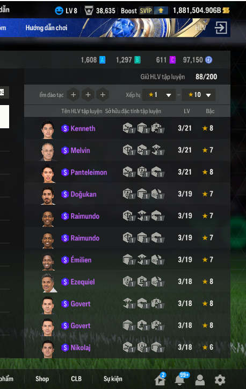The height and width of the screenshot is (389, 246).
Task: Expand the minimum star 1 dropdown
Action: (x=159, y=95)
